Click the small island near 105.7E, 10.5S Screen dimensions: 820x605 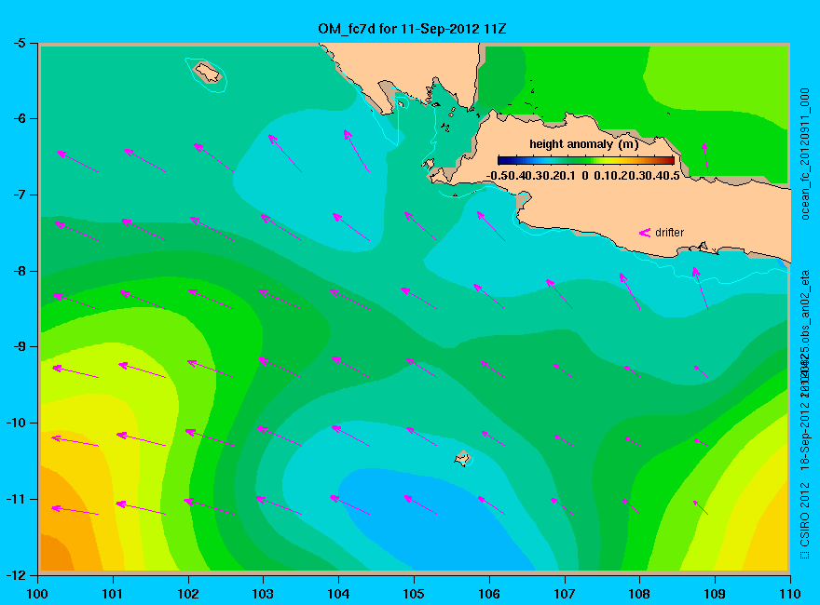tap(462, 458)
